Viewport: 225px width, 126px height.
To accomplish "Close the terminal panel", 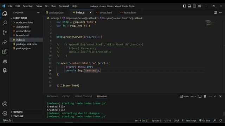I will [220, 97].
